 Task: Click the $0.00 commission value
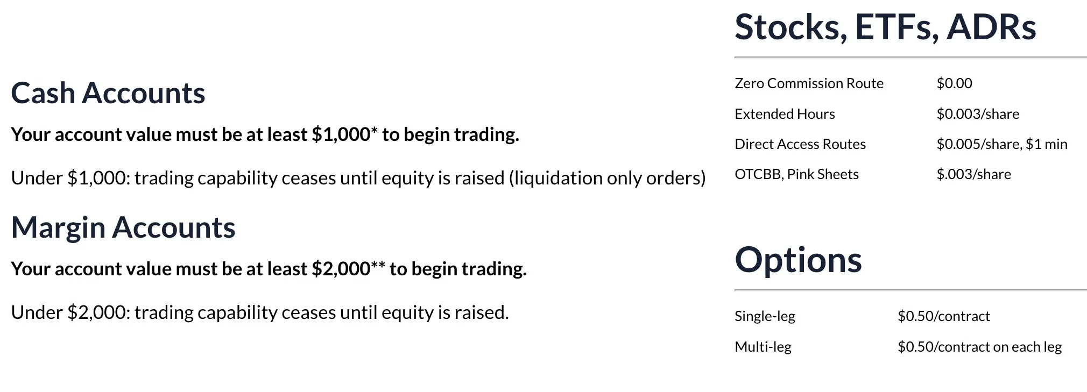point(954,83)
